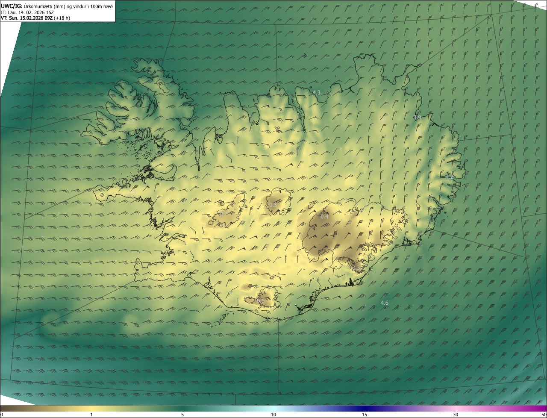Screen dimensions: 547x418
Task: Click the 4.6 value over the southern sea
Action: pos(385,303)
